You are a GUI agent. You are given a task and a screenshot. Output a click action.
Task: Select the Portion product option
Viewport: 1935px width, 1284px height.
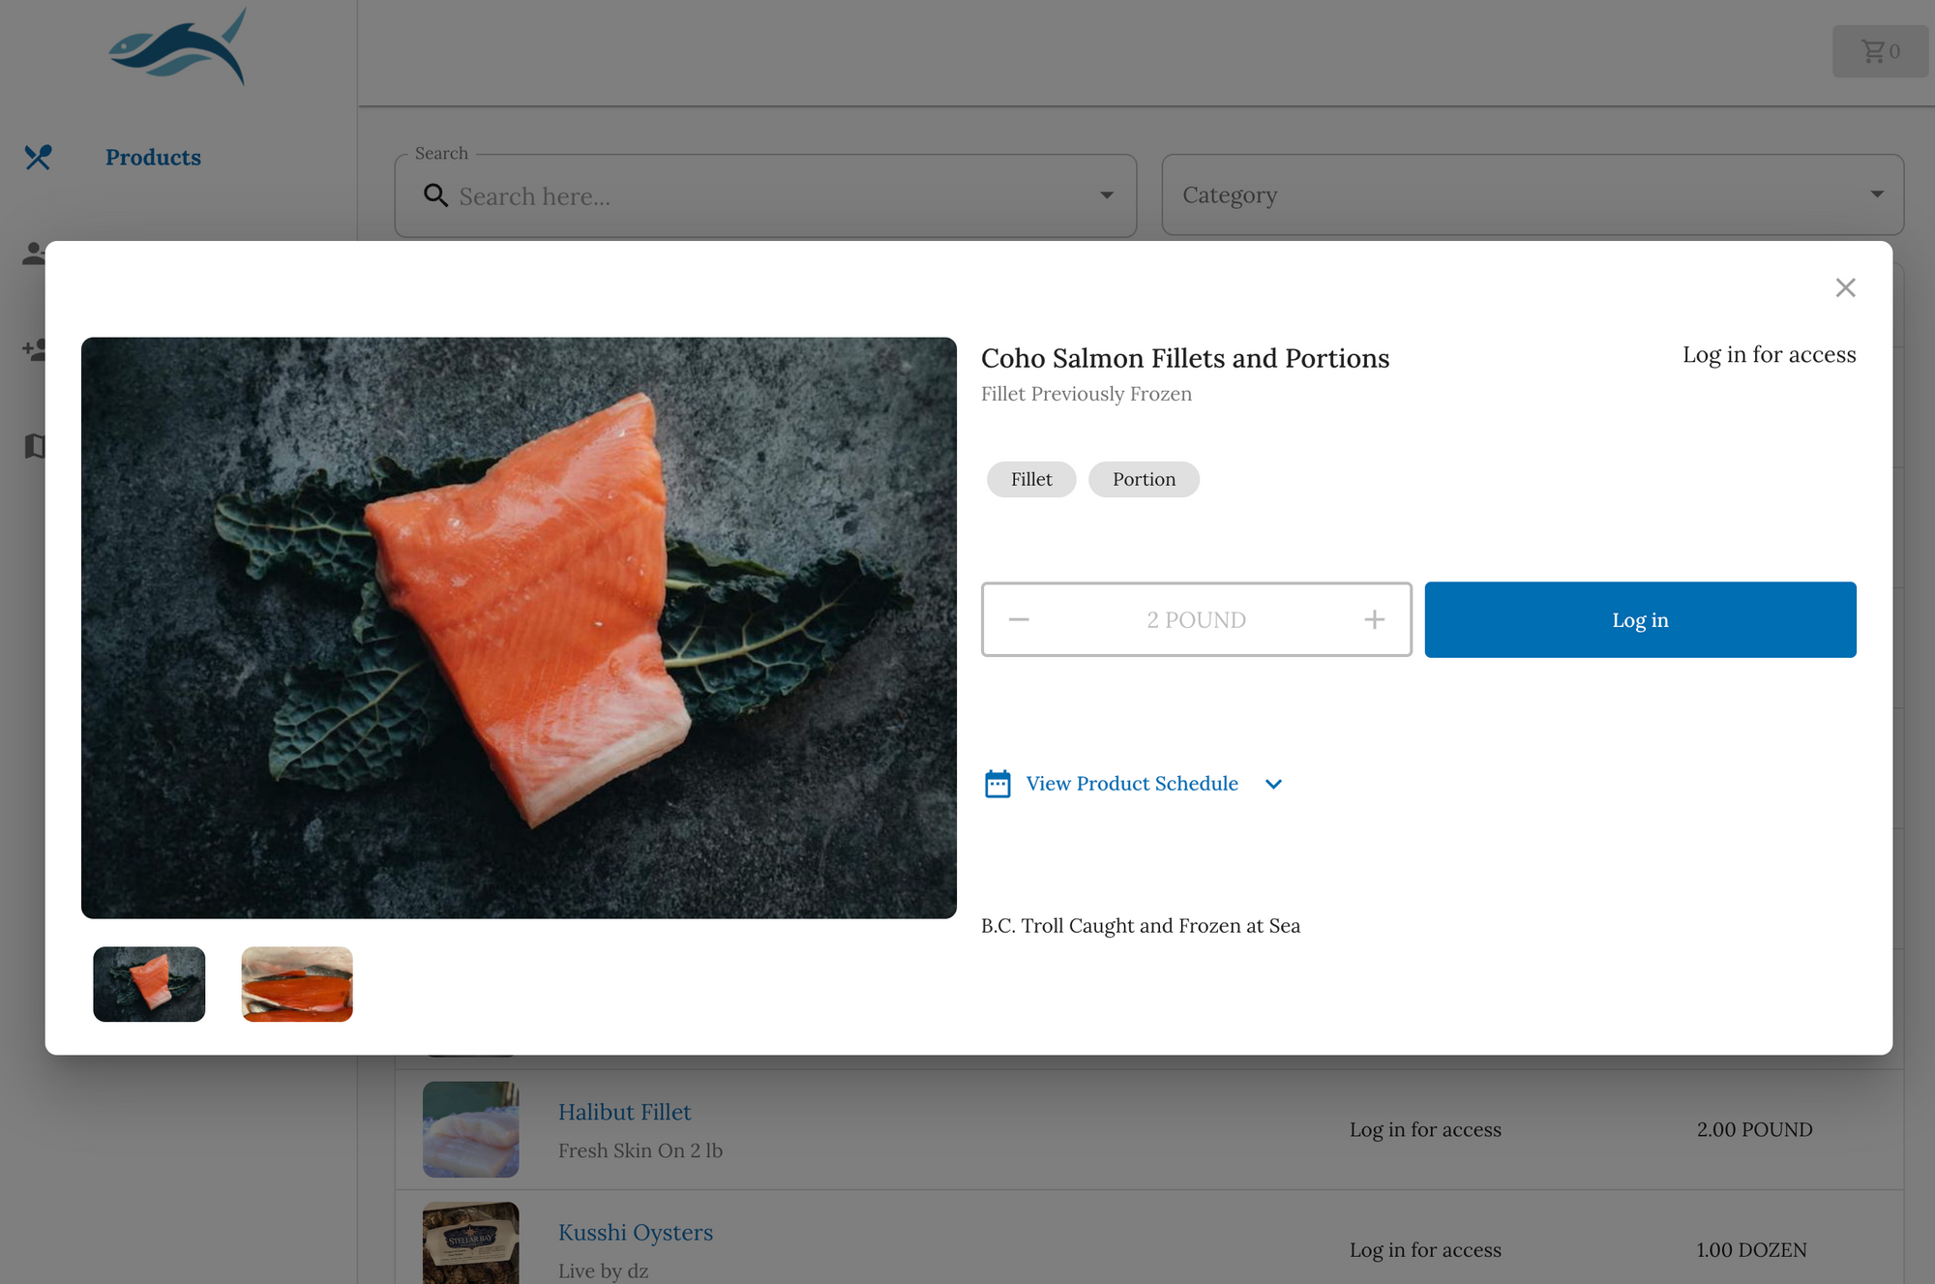1143,479
